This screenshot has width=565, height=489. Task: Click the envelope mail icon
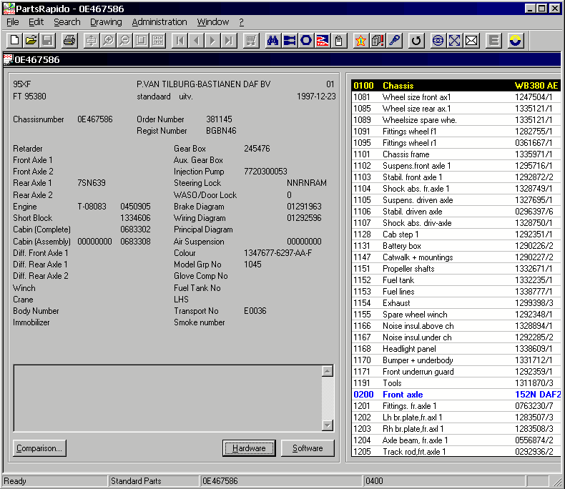[x=471, y=40]
